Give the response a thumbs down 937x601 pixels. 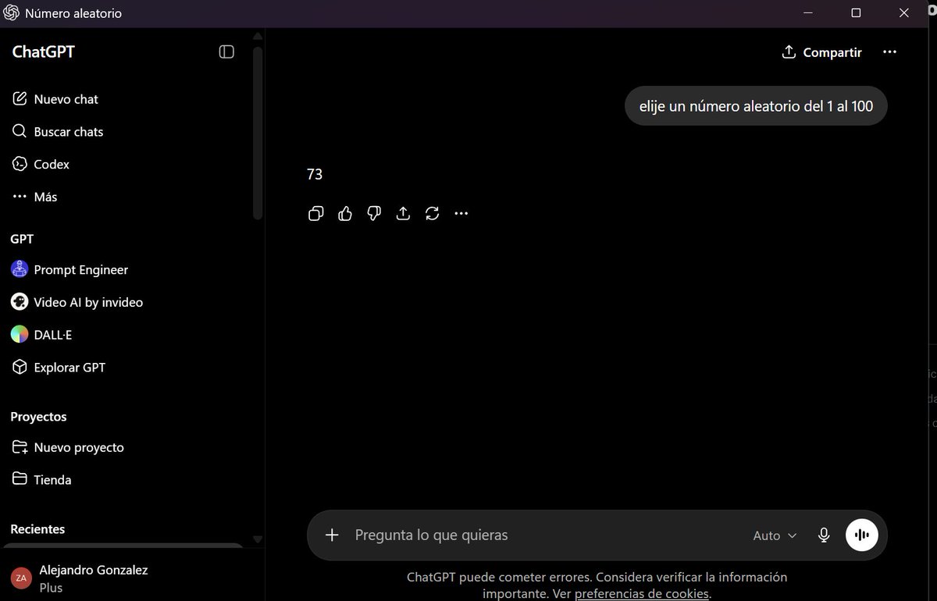[374, 213]
